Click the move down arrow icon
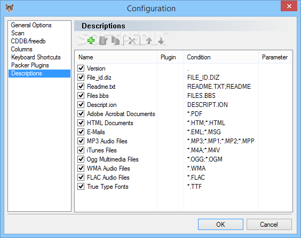Screen dimensions: 301x238 161,41
